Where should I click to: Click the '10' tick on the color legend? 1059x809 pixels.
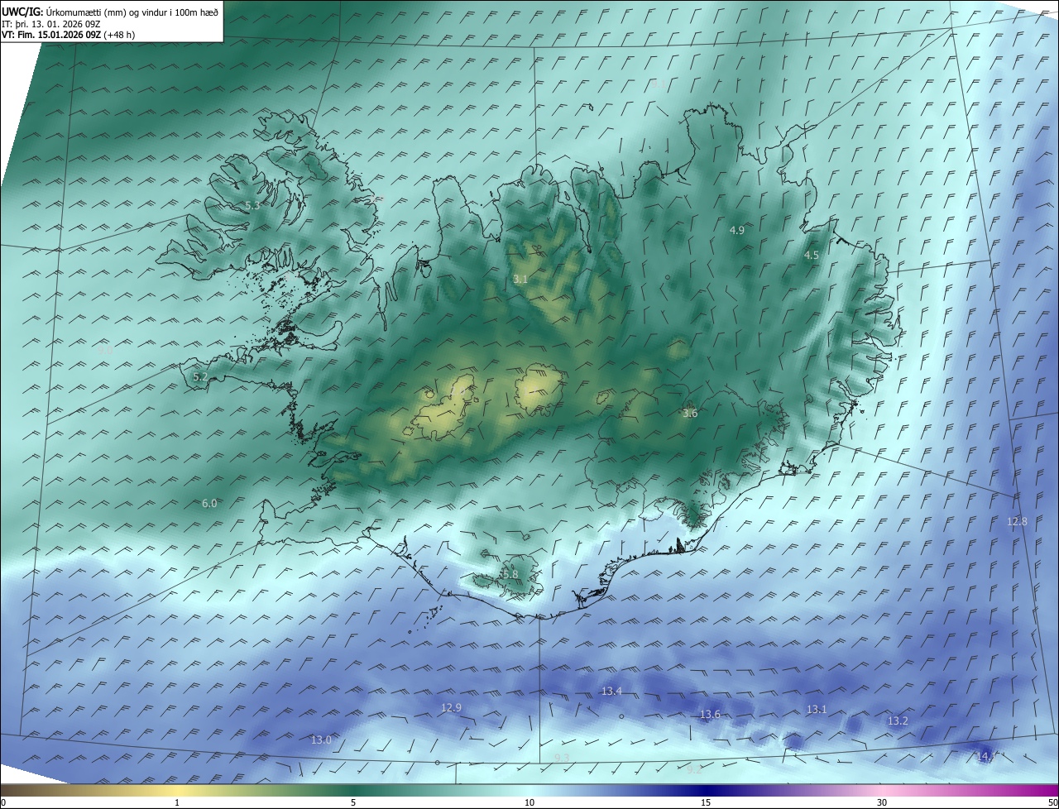pyautogui.click(x=529, y=802)
